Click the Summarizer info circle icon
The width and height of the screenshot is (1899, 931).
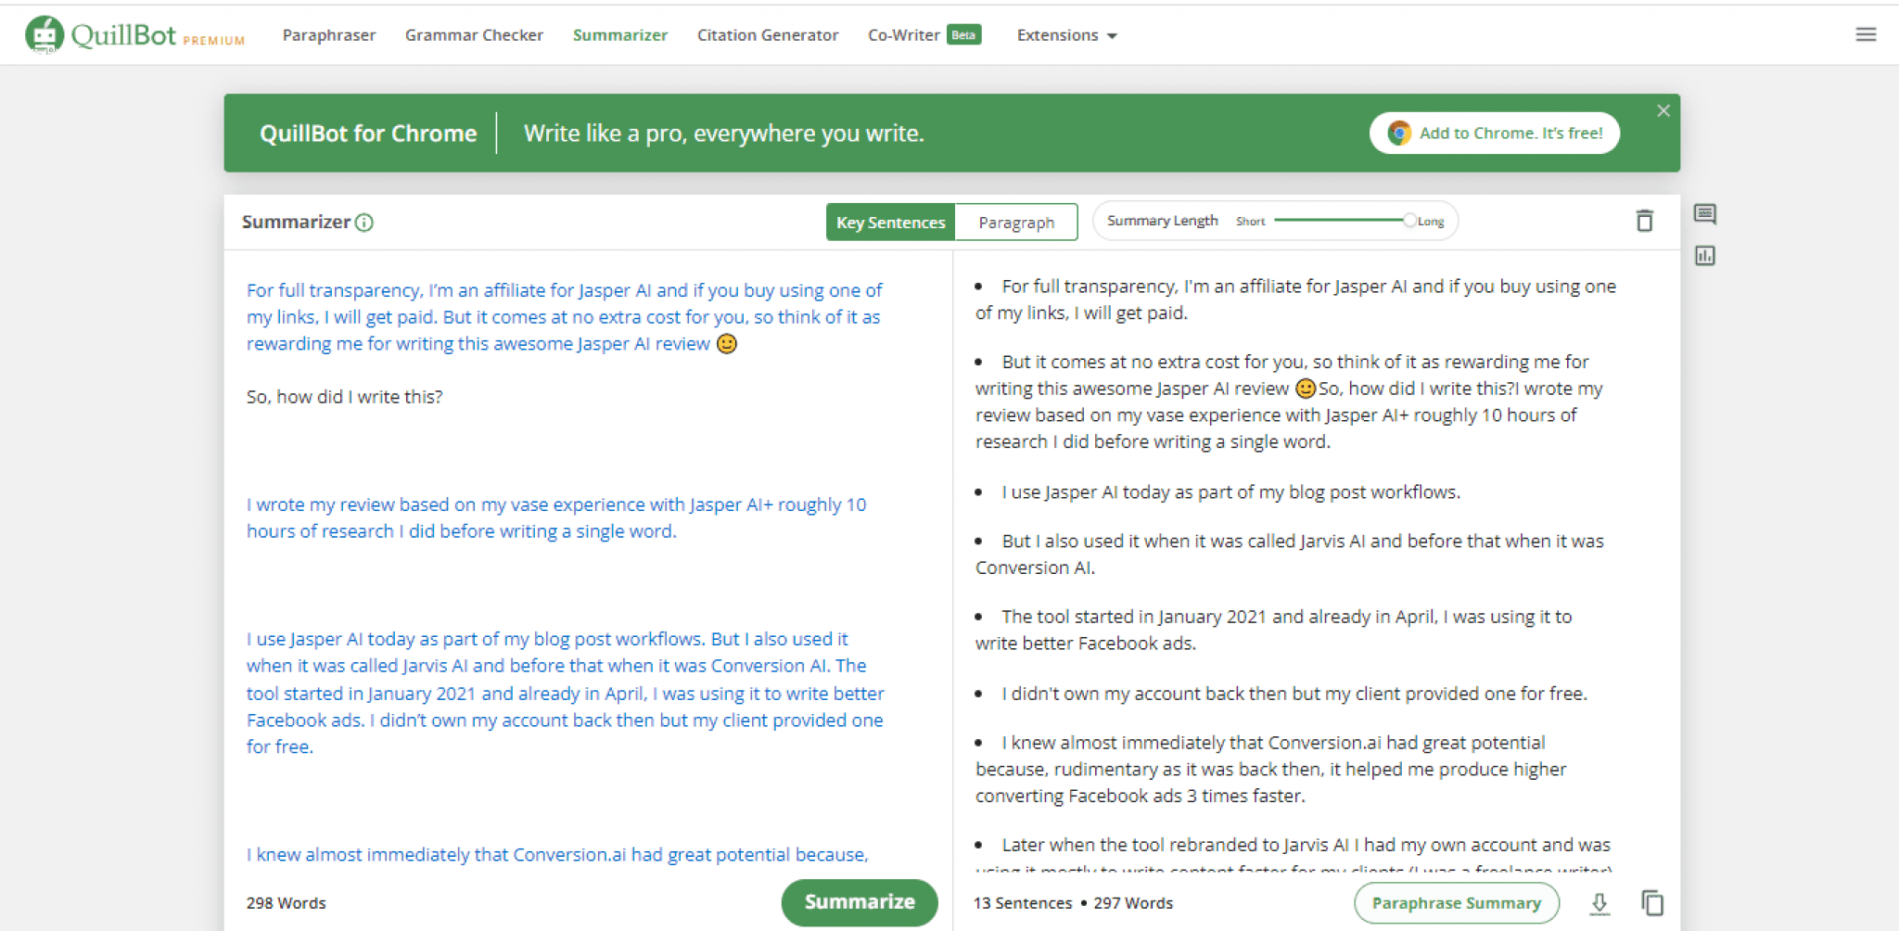[x=364, y=223]
